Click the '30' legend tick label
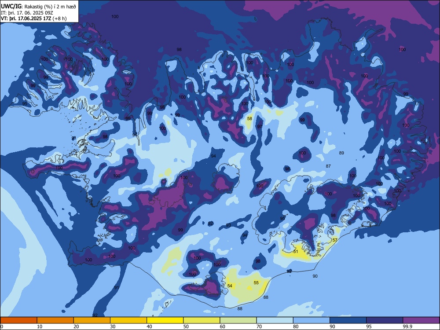Image resolution: width=440 pixels, height=330 pixels. click(x=113, y=326)
